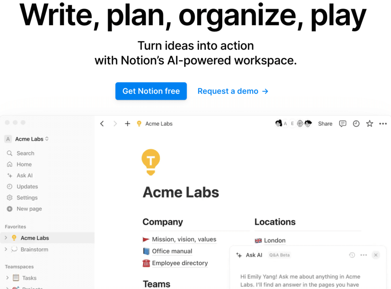This screenshot has width=391, height=289.
Task: Go back with the left arrow
Action: point(102,123)
